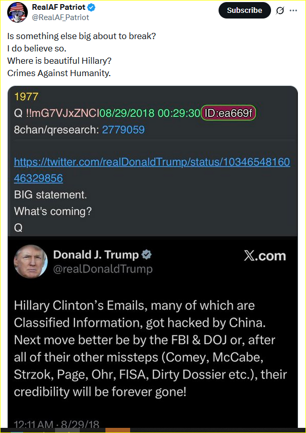306x433 pixels.
Task: Open RealAF Patriot's profile avatar
Action: pyautogui.click(x=17, y=12)
